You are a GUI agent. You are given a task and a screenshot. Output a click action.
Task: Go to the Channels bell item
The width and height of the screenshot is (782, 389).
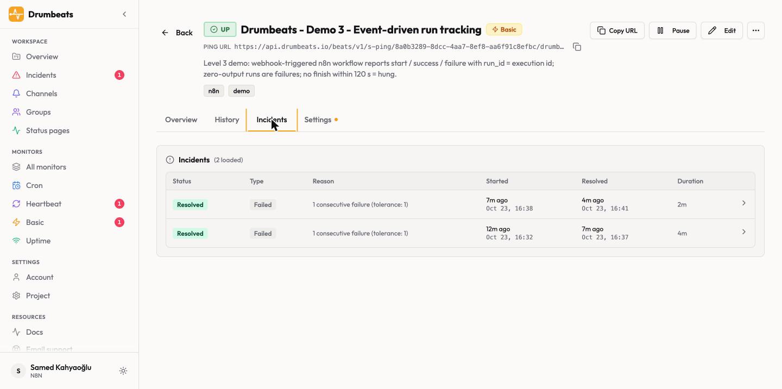41,93
